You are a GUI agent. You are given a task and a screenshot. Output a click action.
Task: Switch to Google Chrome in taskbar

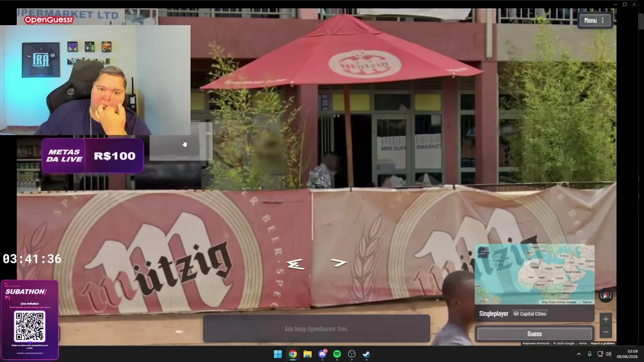coord(292,354)
